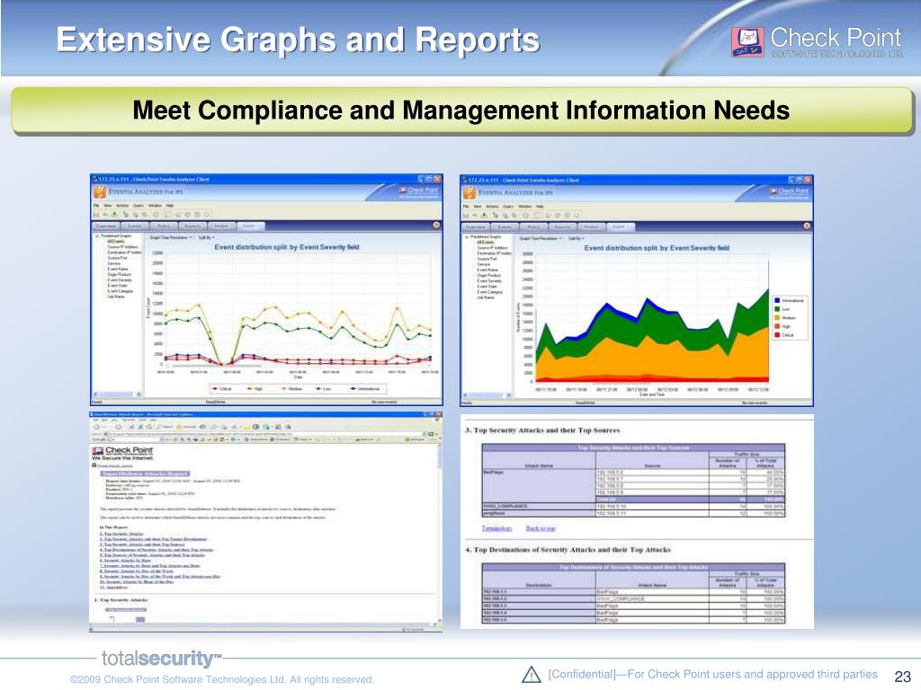This screenshot has height=690, width=921.
Task: Click the Favorites star icon in Internet Explorer
Action: tap(180, 427)
